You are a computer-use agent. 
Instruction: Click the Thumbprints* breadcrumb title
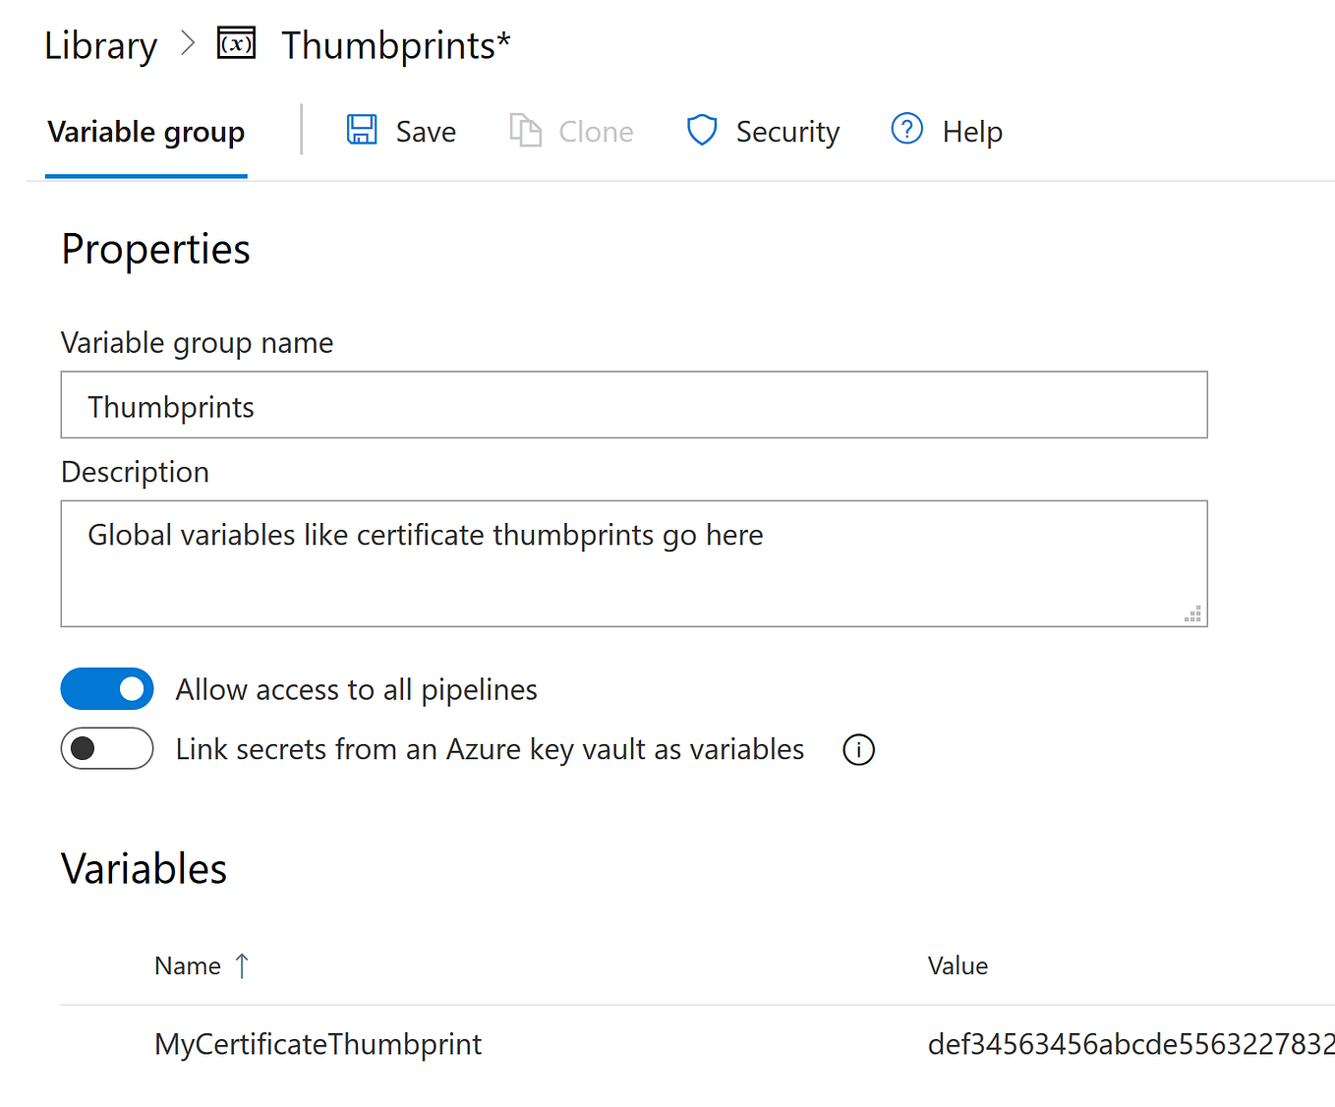395,43
